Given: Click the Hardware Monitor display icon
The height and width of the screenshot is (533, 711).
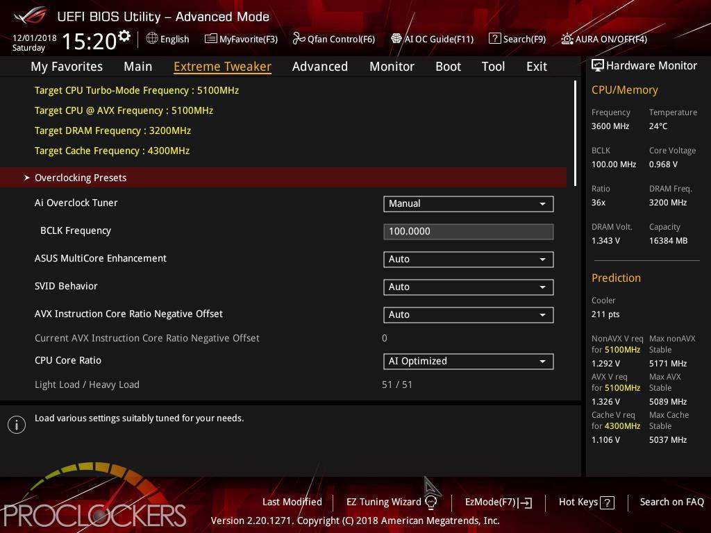Looking at the screenshot, I should point(598,66).
